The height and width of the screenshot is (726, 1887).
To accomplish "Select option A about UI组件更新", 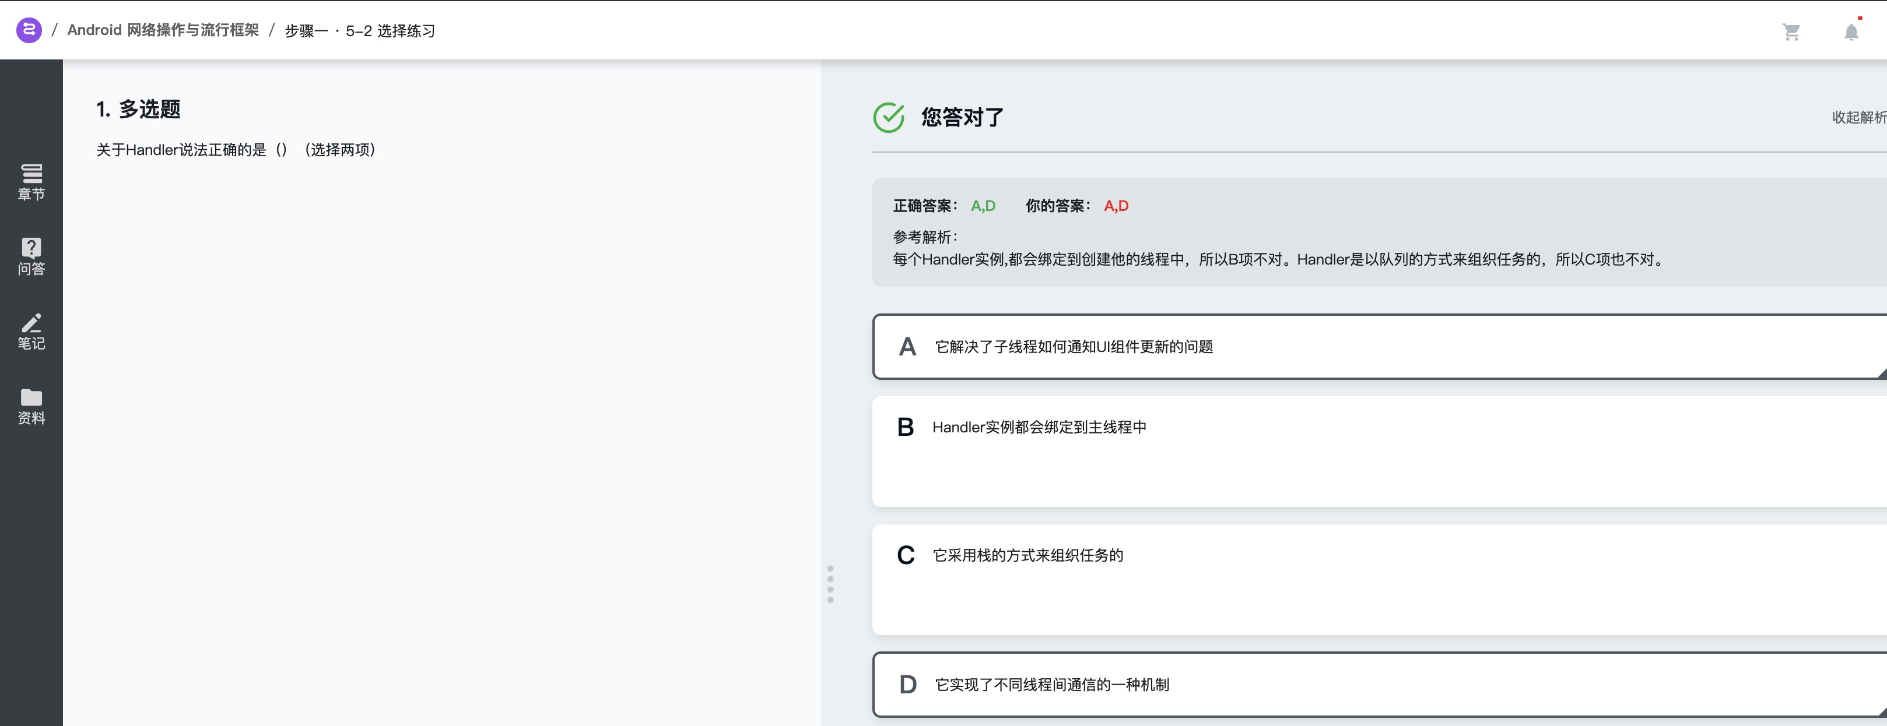I will [1379, 347].
